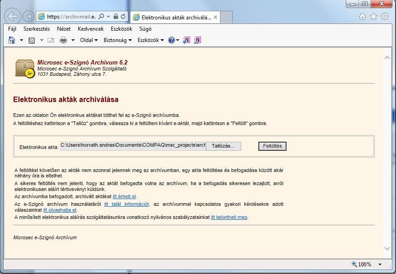
Task: Open the Szerkesztés menu
Action: coord(37,29)
